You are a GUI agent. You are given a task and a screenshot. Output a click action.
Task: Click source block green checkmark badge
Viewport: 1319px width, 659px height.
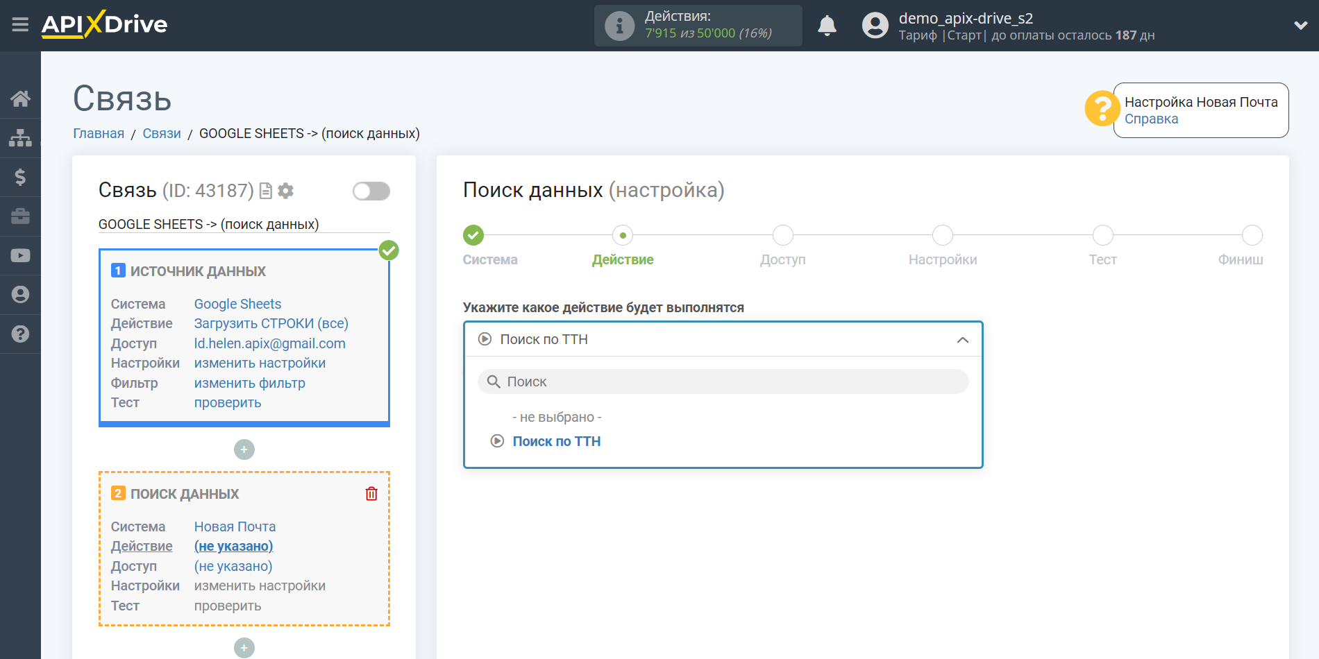tap(389, 250)
